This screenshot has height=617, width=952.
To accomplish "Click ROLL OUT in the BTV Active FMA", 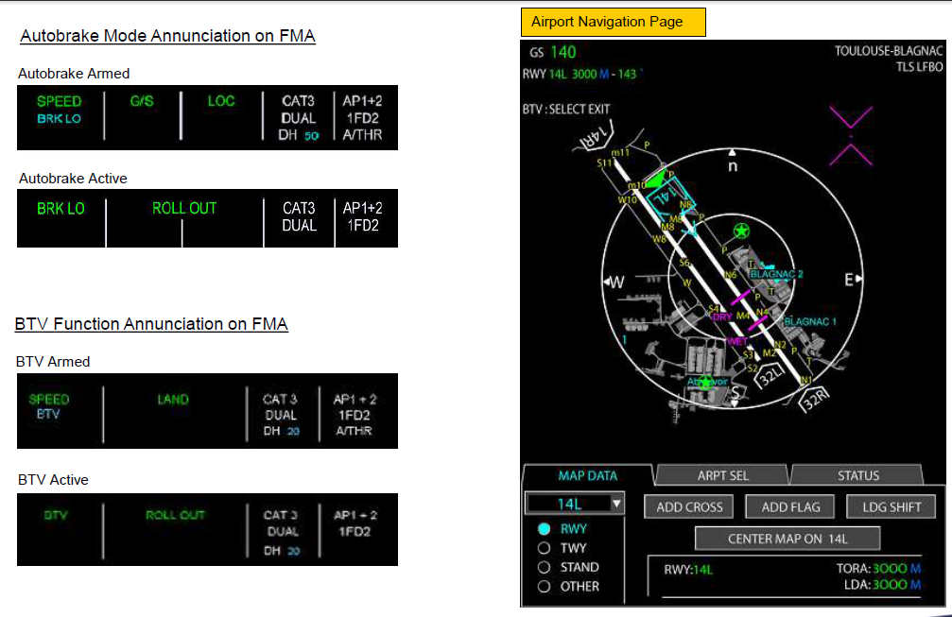I will coord(175,515).
